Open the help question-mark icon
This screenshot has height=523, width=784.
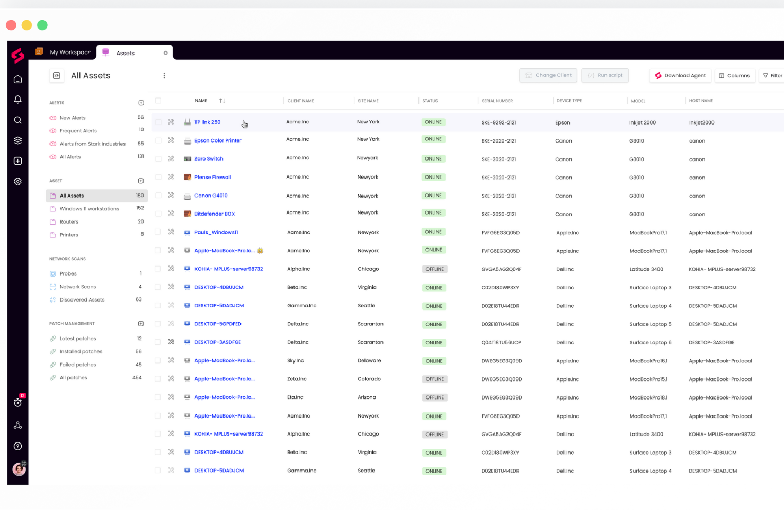pyautogui.click(x=17, y=446)
